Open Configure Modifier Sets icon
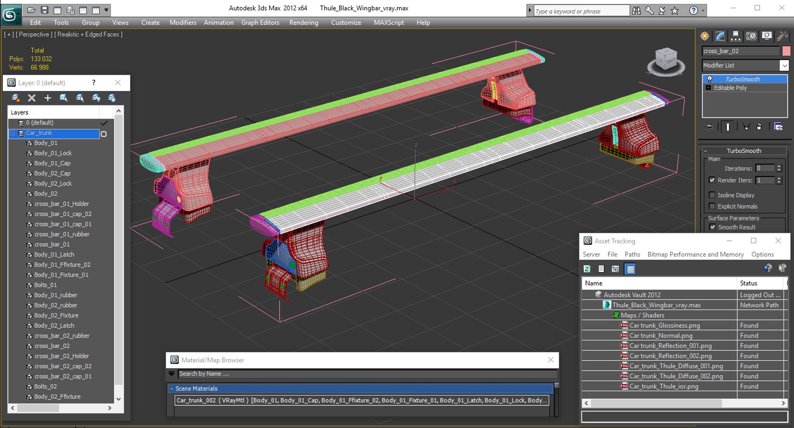Image resolution: width=794 pixels, height=428 pixels. pyautogui.click(x=778, y=127)
